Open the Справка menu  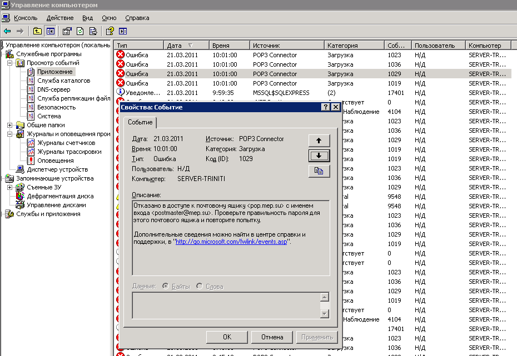[x=137, y=18]
